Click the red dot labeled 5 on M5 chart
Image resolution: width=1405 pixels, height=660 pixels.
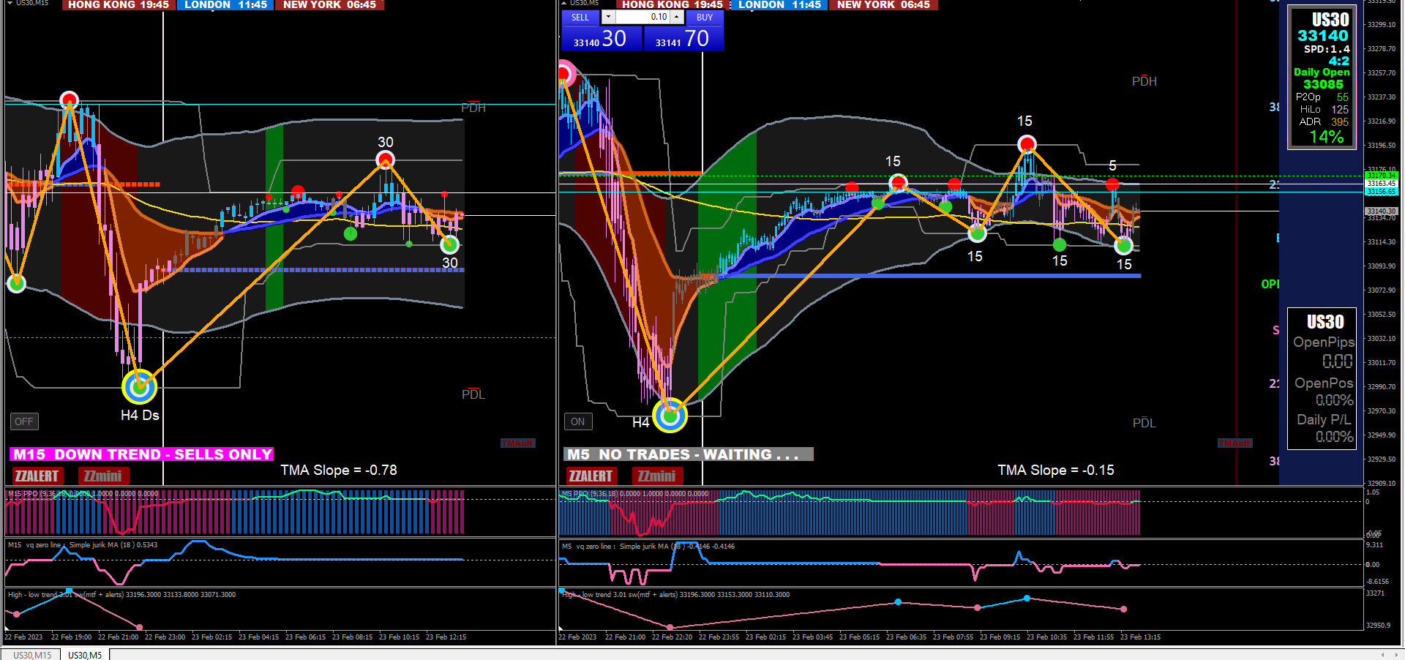[1112, 184]
